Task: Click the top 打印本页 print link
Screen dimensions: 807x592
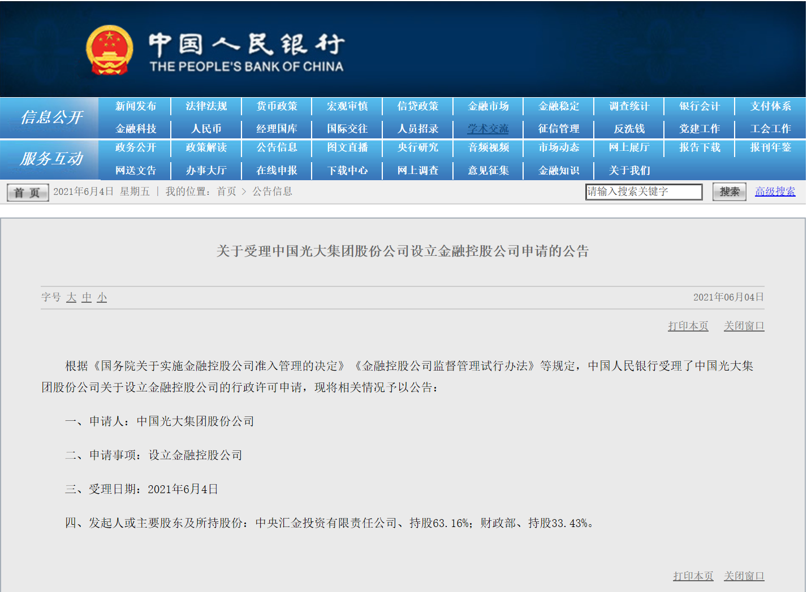Action: click(x=688, y=326)
